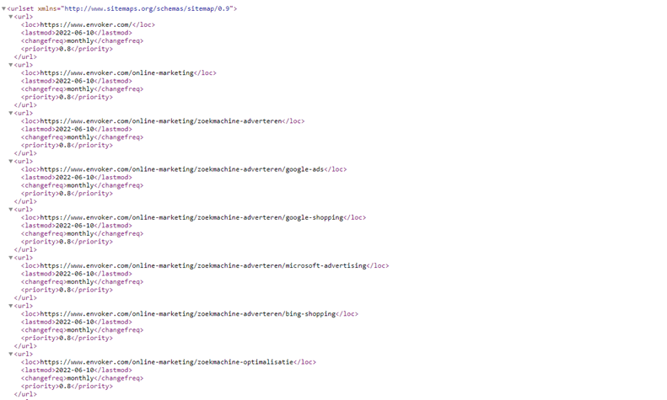This screenshot has width=667, height=400.
Task: Collapse the root urlset element
Action: coord(3,8)
